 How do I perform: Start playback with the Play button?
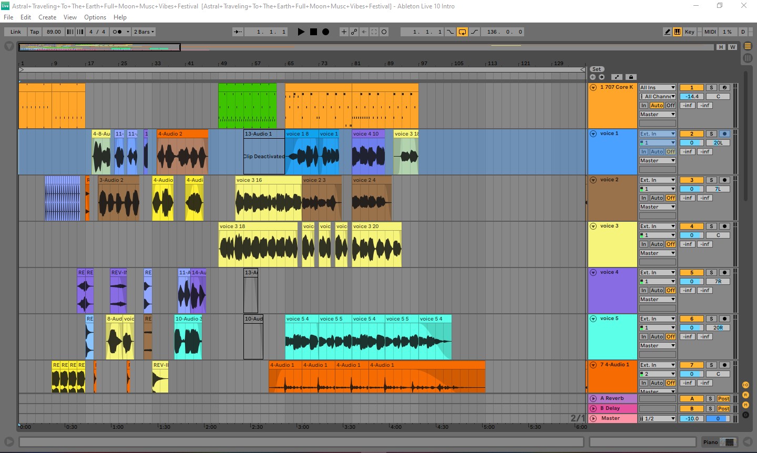[301, 32]
